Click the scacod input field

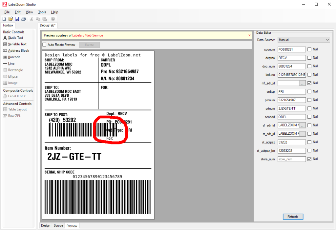tap(291, 117)
